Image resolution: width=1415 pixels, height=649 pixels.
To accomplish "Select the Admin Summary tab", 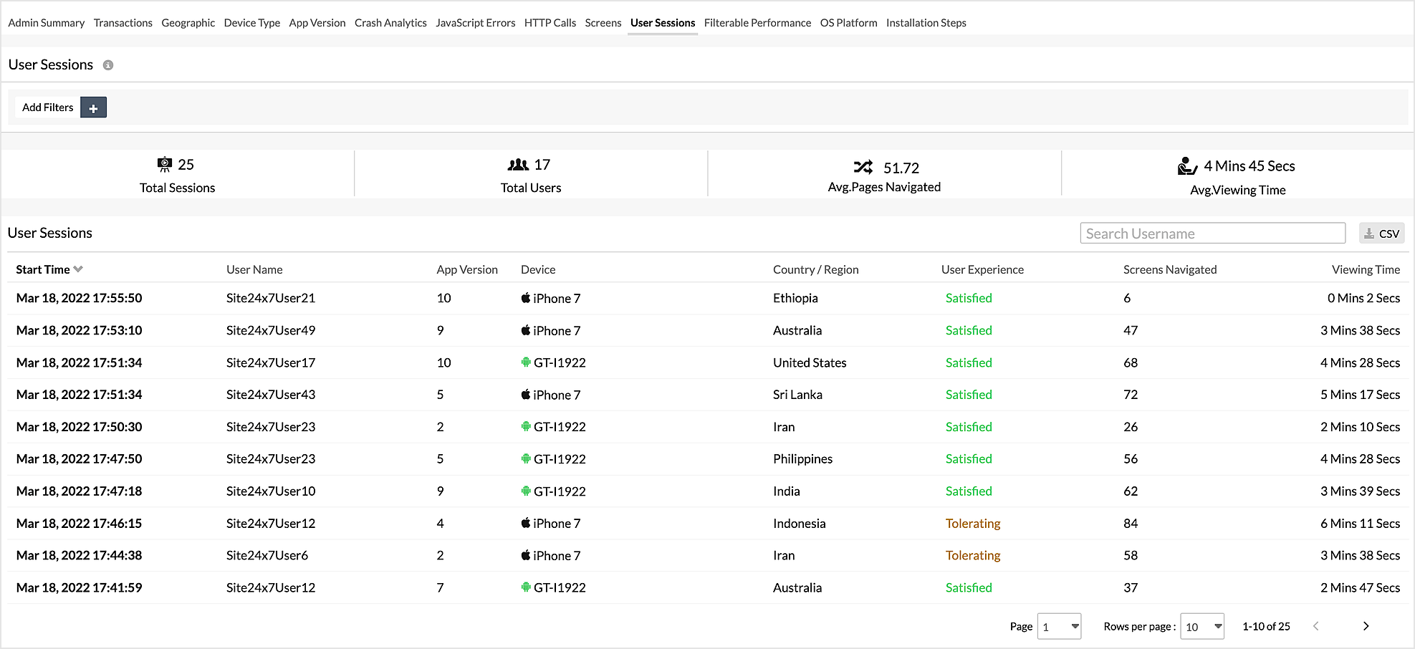I will point(47,23).
